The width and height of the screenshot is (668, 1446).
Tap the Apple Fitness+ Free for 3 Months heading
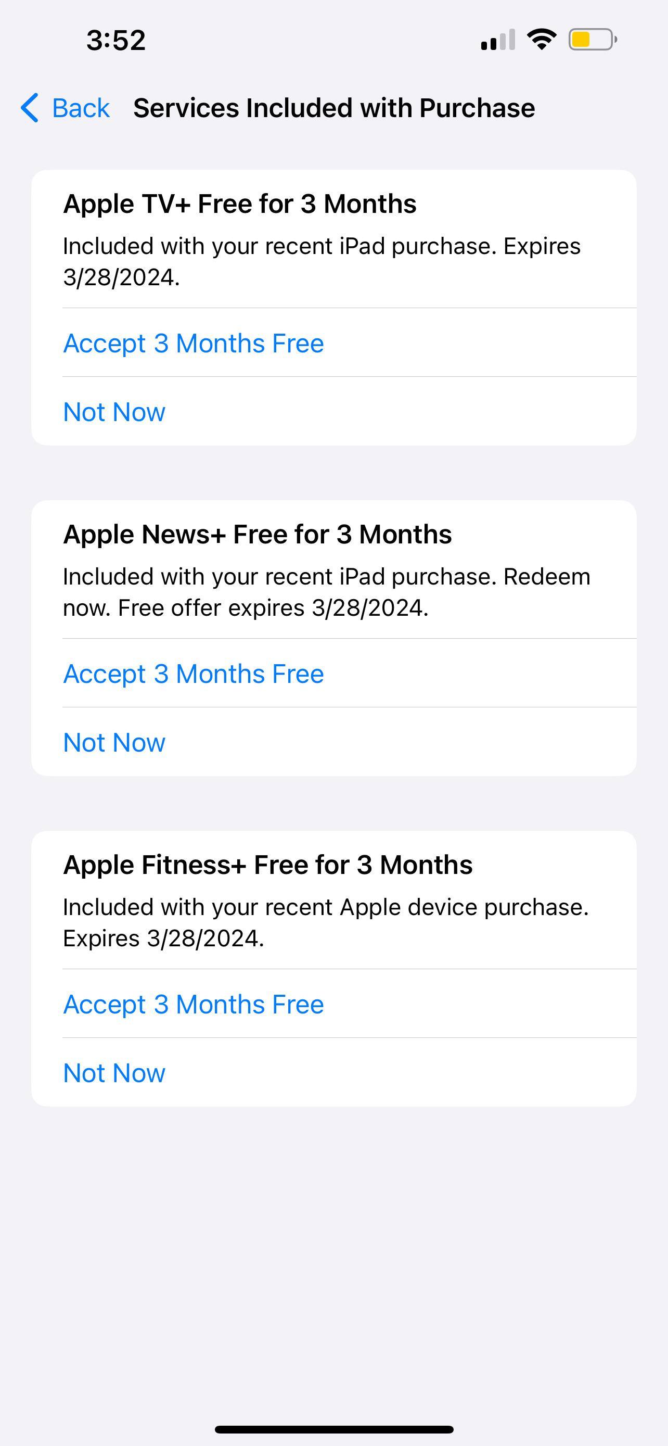(x=267, y=865)
